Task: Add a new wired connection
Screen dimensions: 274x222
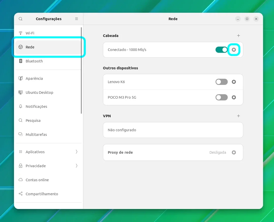Action: coord(238,36)
